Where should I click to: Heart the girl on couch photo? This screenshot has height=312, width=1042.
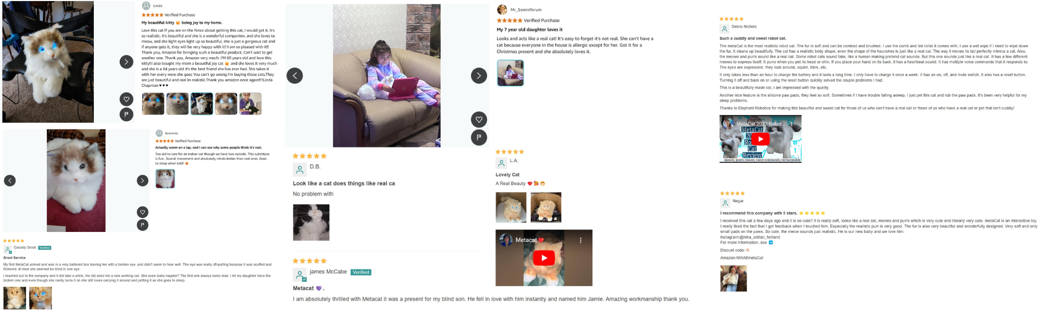479,120
